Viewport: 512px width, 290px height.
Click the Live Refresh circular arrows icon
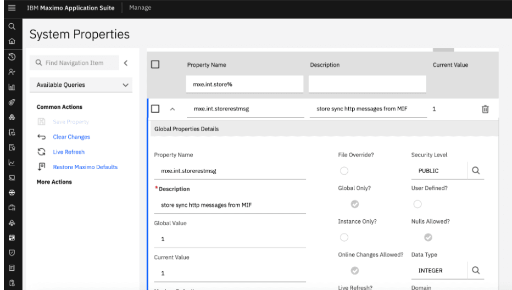(x=41, y=152)
